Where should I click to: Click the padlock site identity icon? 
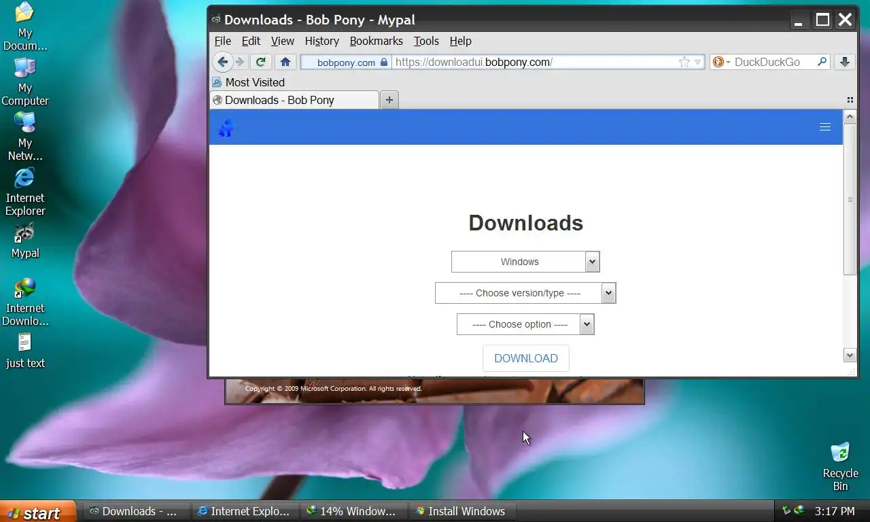coord(384,62)
